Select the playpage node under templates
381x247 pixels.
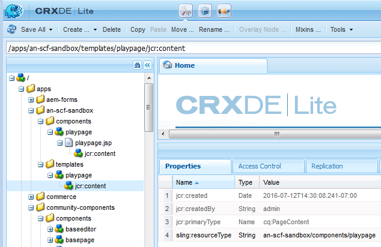(x=79, y=175)
